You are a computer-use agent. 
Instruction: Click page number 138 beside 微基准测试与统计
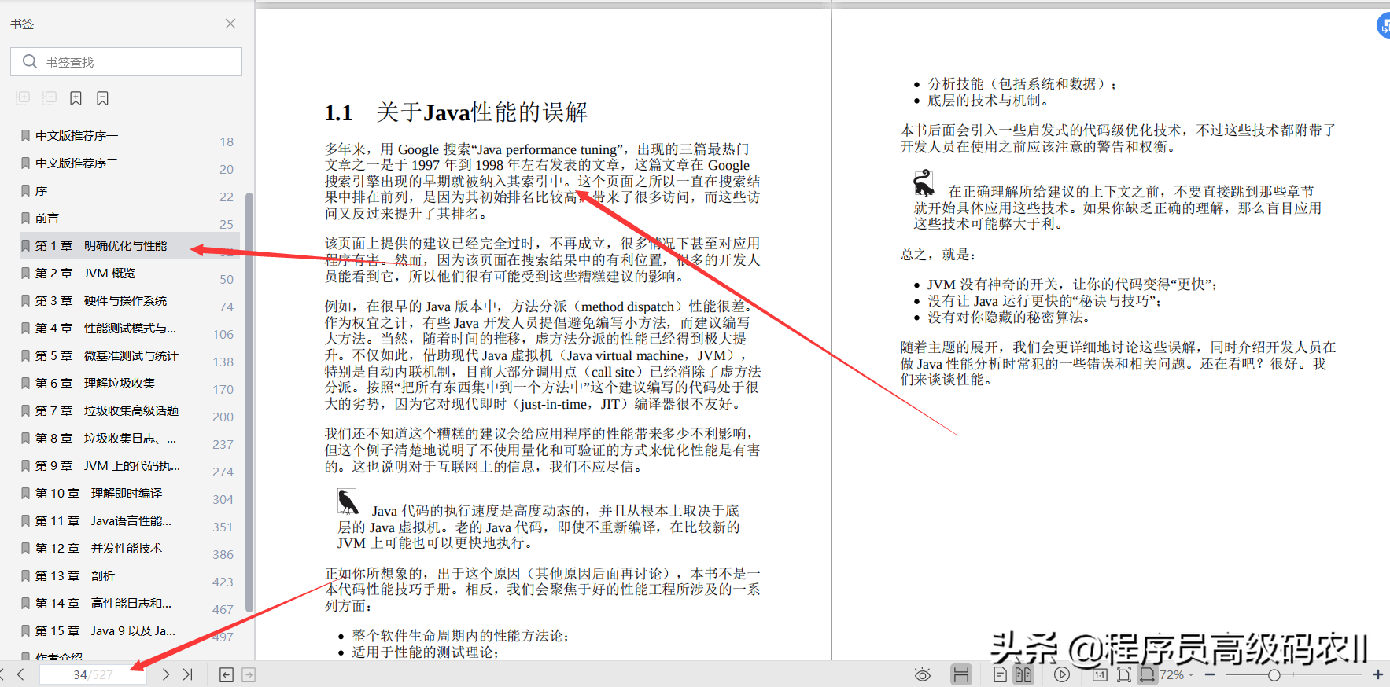[x=223, y=362]
